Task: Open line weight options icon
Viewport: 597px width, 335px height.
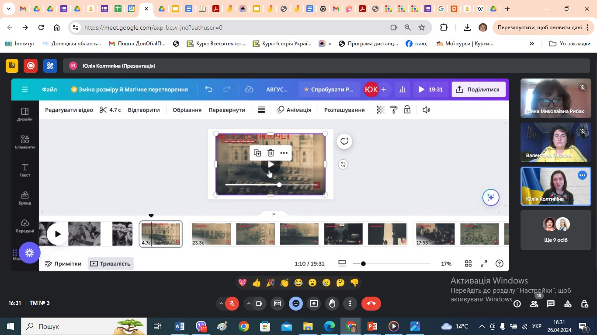Action: pyautogui.click(x=261, y=110)
